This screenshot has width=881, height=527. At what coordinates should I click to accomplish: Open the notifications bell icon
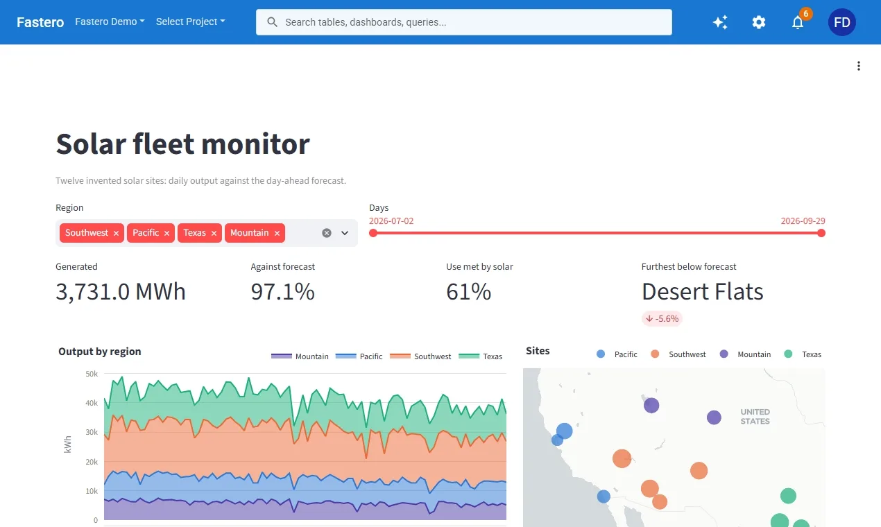pyautogui.click(x=798, y=22)
